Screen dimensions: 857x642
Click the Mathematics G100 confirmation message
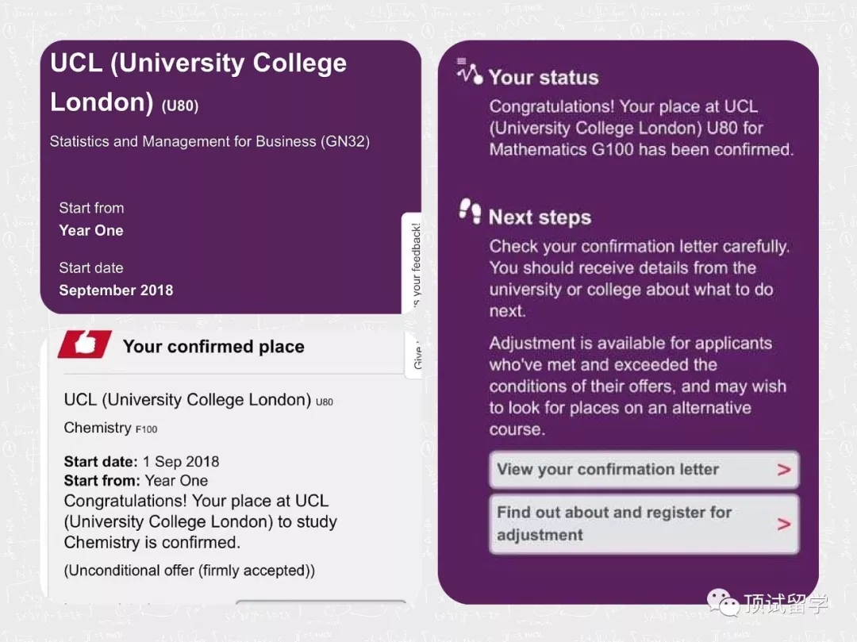tap(641, 128)
